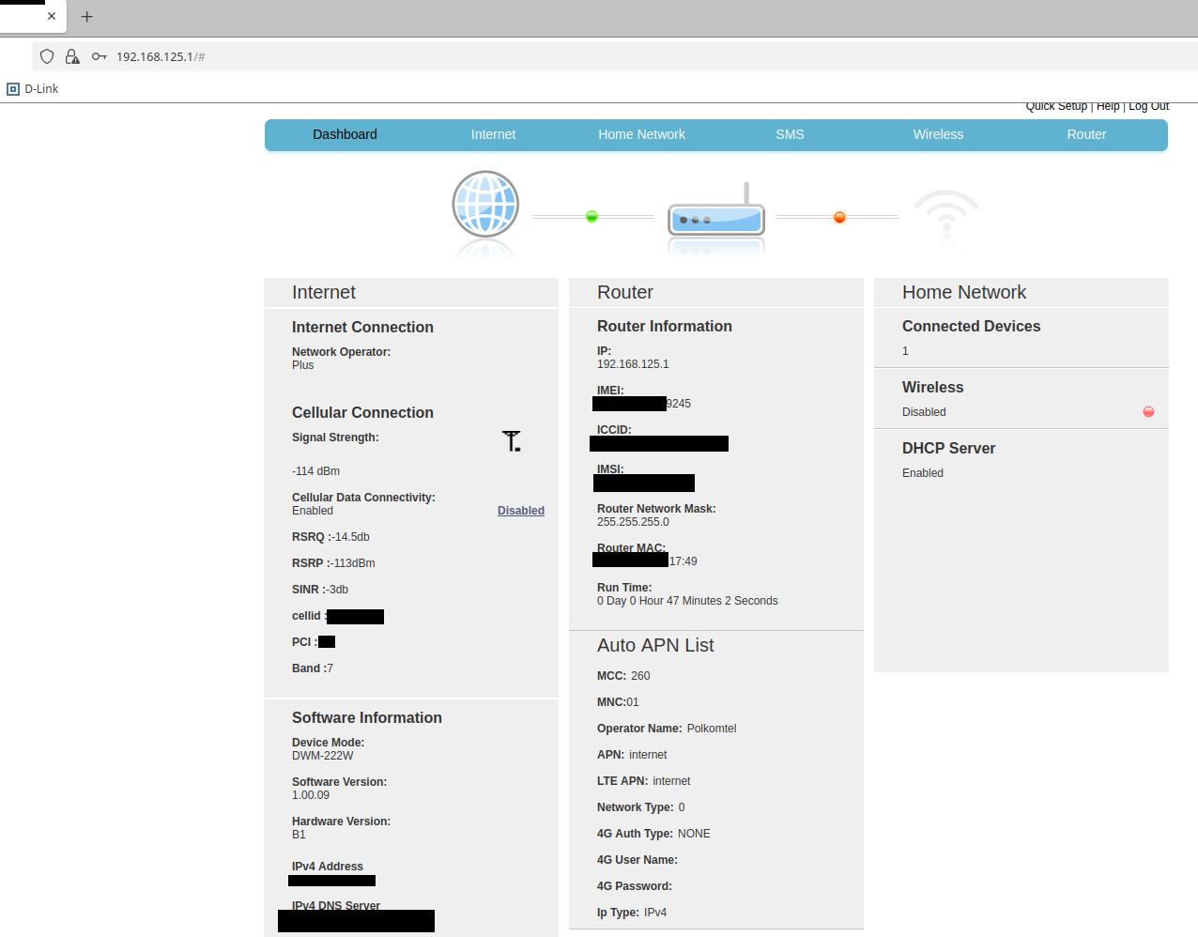Click the software version 1.00.09
1198x937 pixels.
point(310,795)
